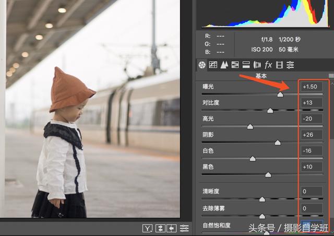Click the 白色 label

tap(208, 151)
